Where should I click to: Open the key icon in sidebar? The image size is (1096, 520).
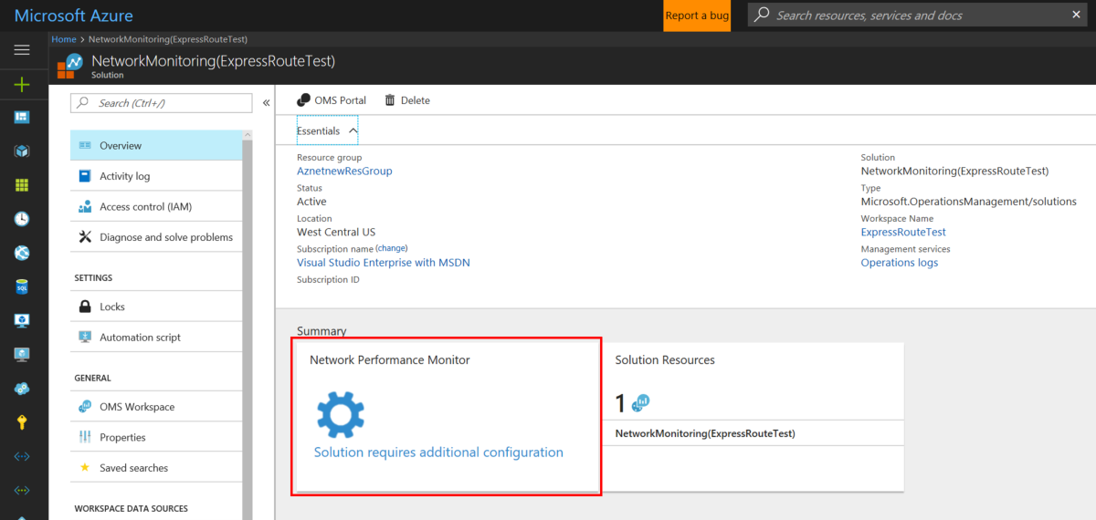[x=22, y=422]
